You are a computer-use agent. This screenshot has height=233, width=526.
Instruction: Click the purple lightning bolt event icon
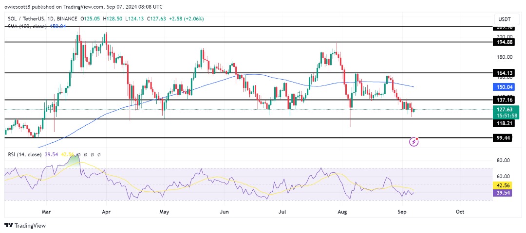click(x=414, y=142)
